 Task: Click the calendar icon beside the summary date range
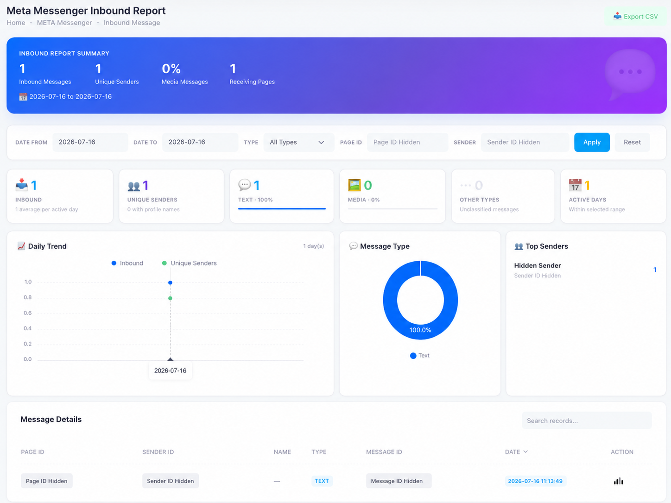click(23, 97)
